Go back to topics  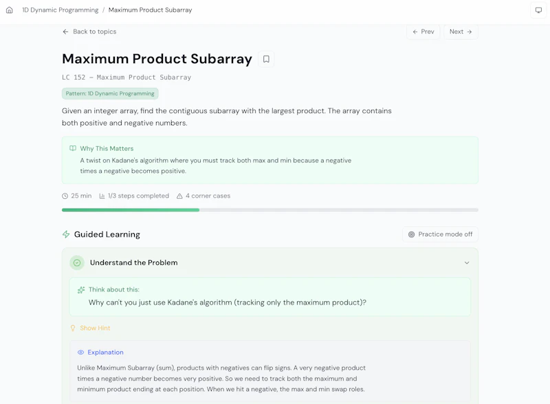click(x=89, y=32)
